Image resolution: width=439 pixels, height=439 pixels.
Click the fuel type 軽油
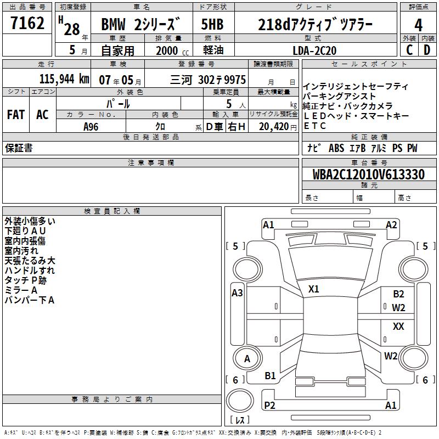213,50
